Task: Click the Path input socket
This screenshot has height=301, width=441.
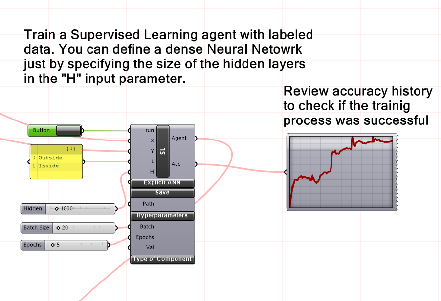Action: 129,203
